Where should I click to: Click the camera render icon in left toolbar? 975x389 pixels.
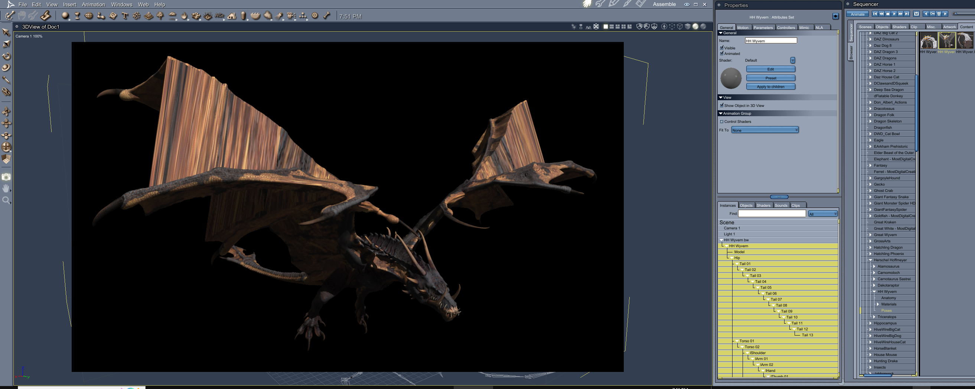click(x=6, y=177)
